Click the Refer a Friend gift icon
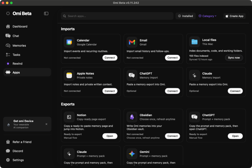This screenshot has width=252, height=168. (8, 142)
